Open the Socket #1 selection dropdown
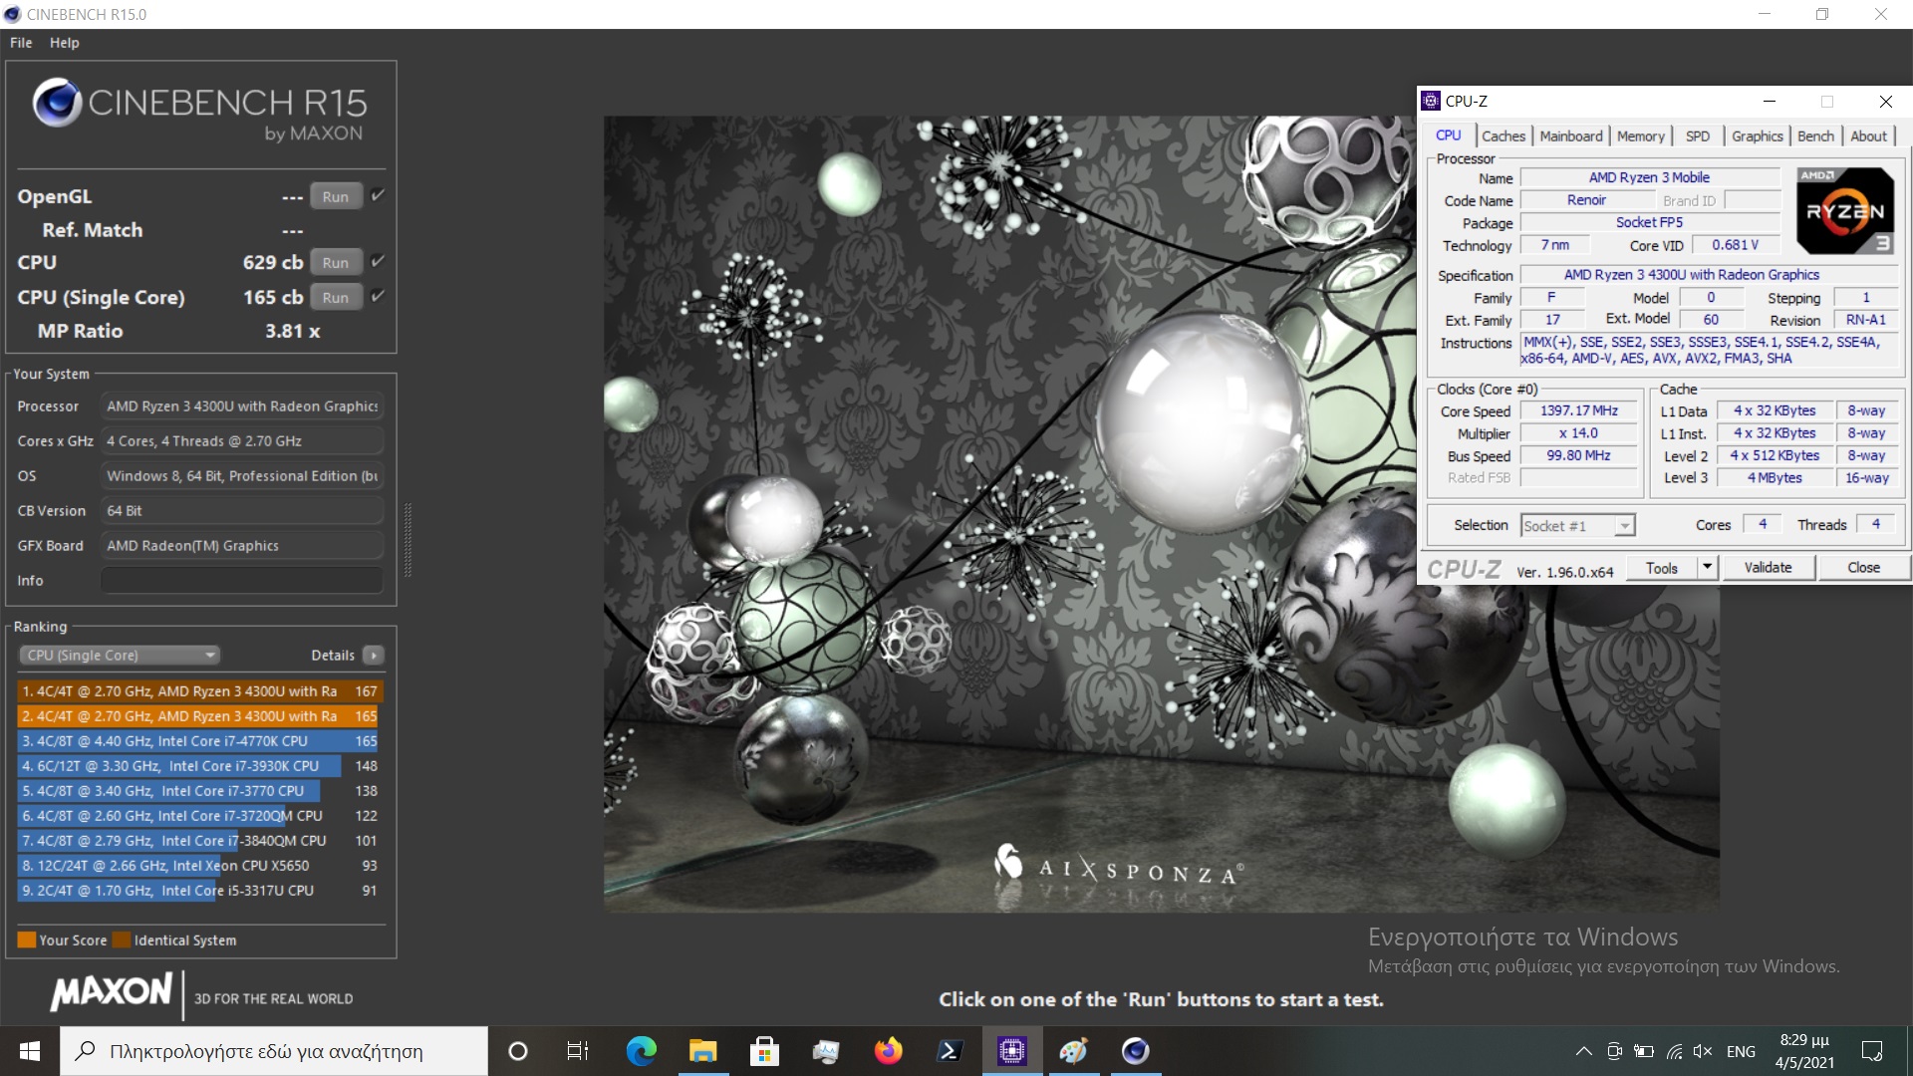The height and width of the screenshot is (1076, 1913). (x=1578, y=525)
